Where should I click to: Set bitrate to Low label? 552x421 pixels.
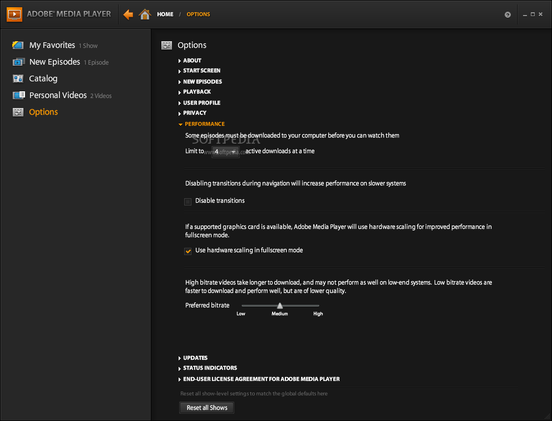(x=241, y=314)
